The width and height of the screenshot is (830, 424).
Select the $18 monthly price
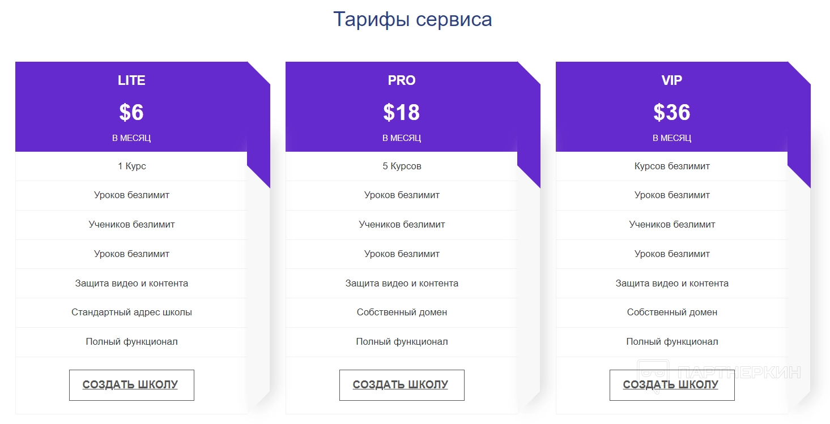(402, 112)
